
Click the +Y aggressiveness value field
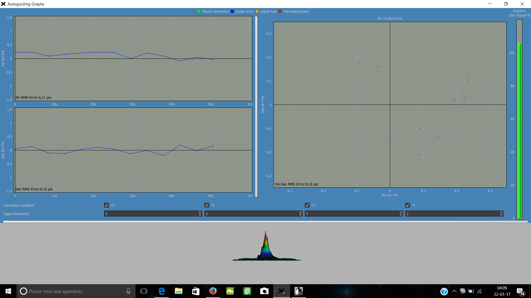coord(351,214)
